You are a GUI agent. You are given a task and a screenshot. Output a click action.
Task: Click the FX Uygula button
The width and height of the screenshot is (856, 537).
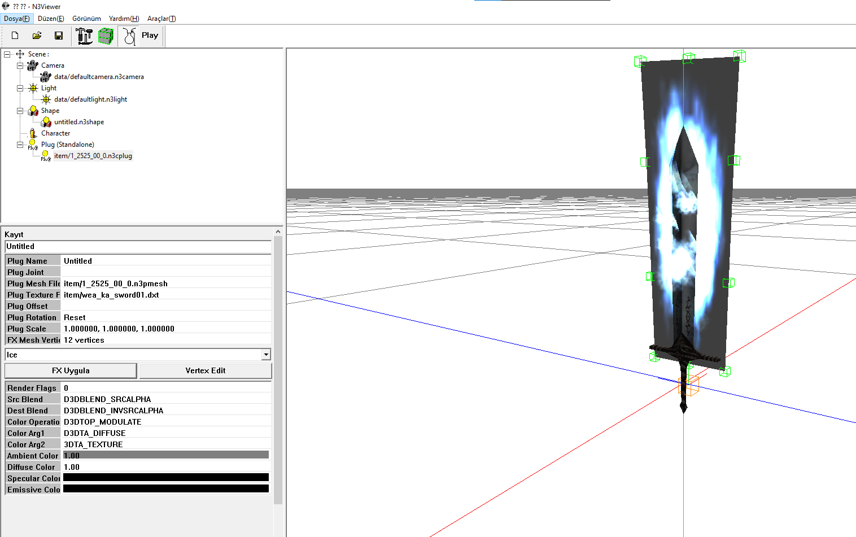tap(71, 370)
